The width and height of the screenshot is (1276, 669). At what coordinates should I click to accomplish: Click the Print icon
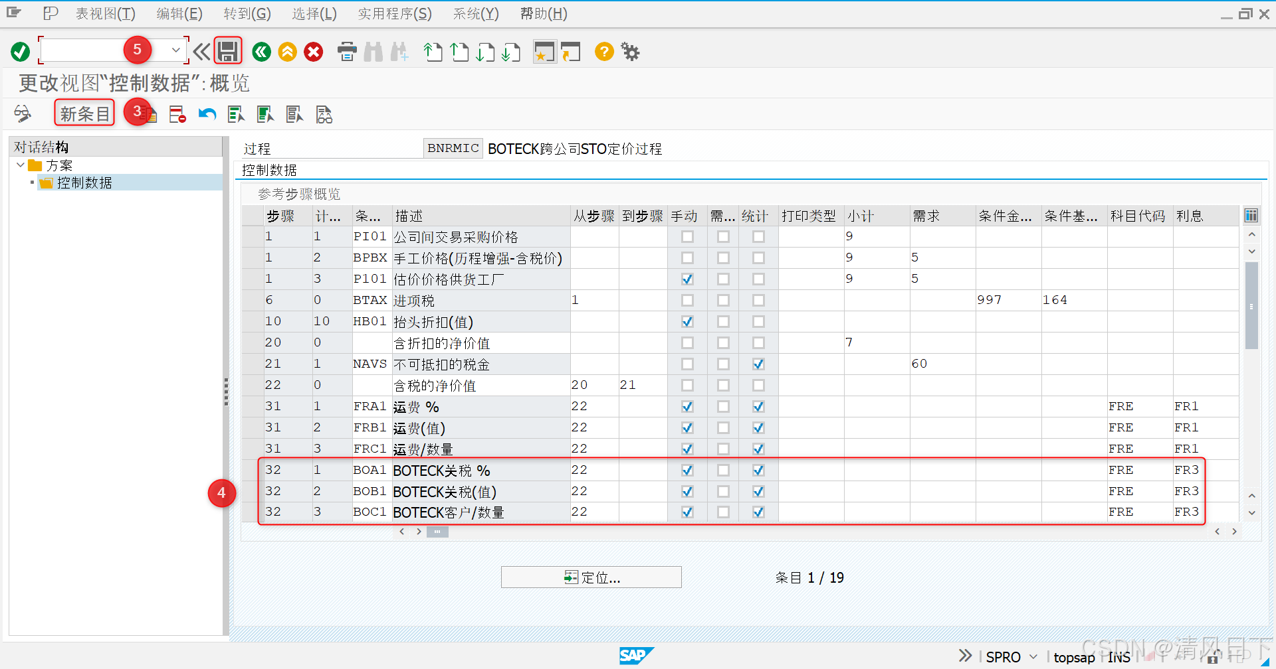(347, 52)
